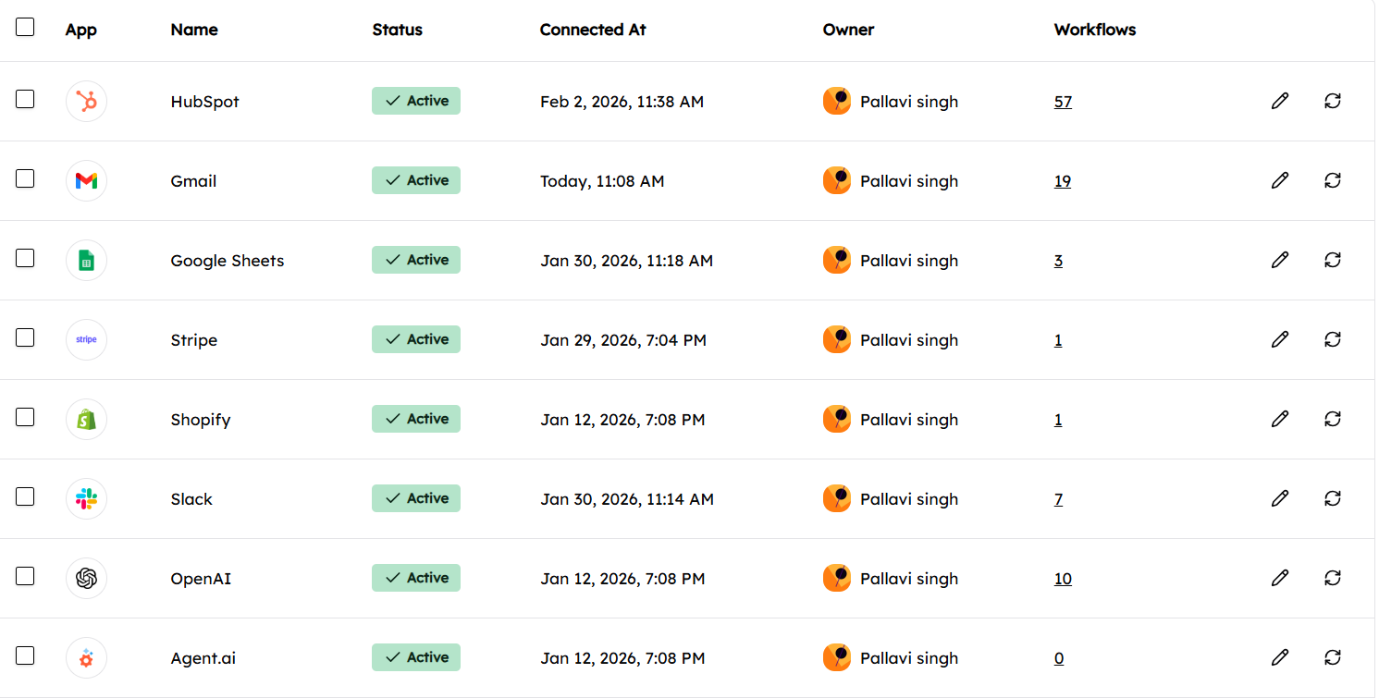Screen dimensions: 1379x698
Task: Edit the Google Sheets connection
Action: click(1279, 260)
